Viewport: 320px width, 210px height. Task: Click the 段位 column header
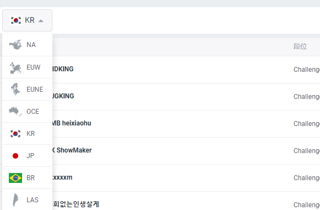pyautogui.click(x=300, y=46)
